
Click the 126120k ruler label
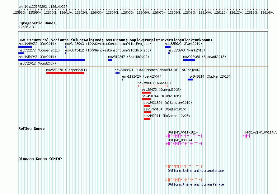coord(236,12)
